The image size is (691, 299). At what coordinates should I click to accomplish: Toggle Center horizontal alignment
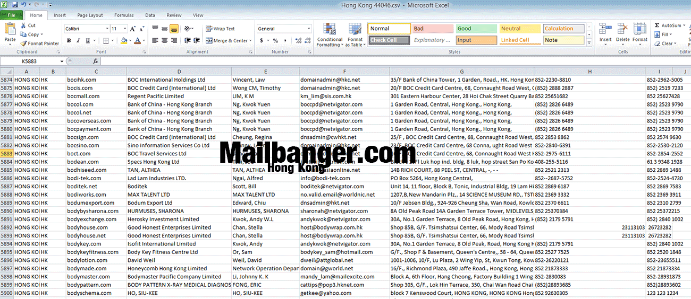click(x=164, y=40)
